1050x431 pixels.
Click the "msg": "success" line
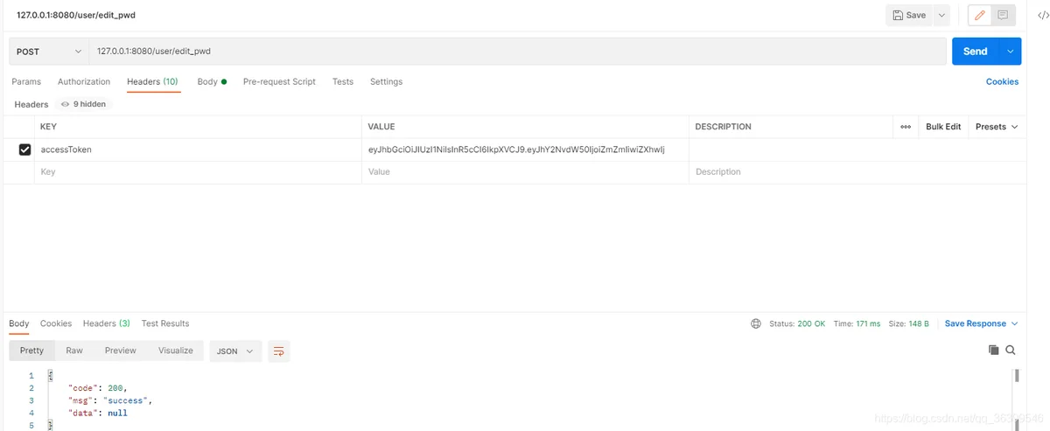click(x=110, y=400)
